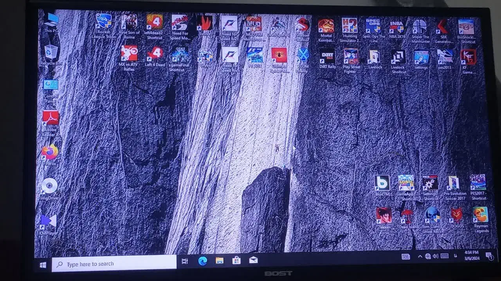Click the Recycle Bin icon

(x=51, y=52)
